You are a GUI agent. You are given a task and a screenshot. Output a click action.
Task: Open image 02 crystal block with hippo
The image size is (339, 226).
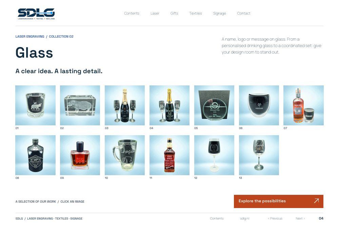tap(80, 105)
